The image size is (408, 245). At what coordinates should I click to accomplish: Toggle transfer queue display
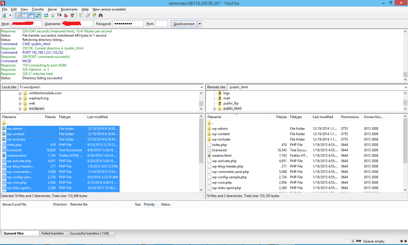tap(38, 15)
